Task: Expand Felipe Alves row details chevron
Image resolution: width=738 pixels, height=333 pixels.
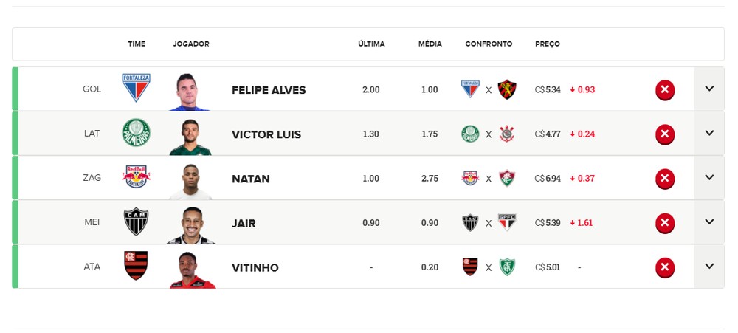Action: coord(709,89)
